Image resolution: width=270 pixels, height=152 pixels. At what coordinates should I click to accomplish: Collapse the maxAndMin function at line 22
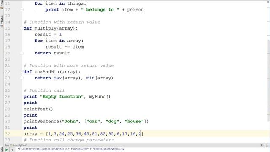point(22,72)
